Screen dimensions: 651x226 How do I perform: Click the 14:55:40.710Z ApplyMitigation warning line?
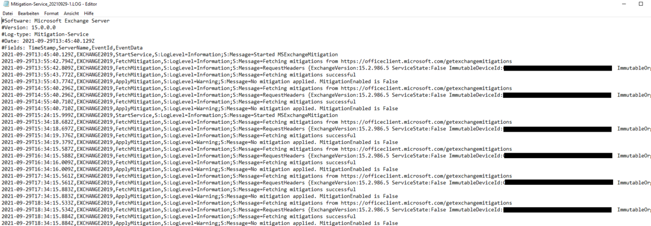[x=200, y=108]
